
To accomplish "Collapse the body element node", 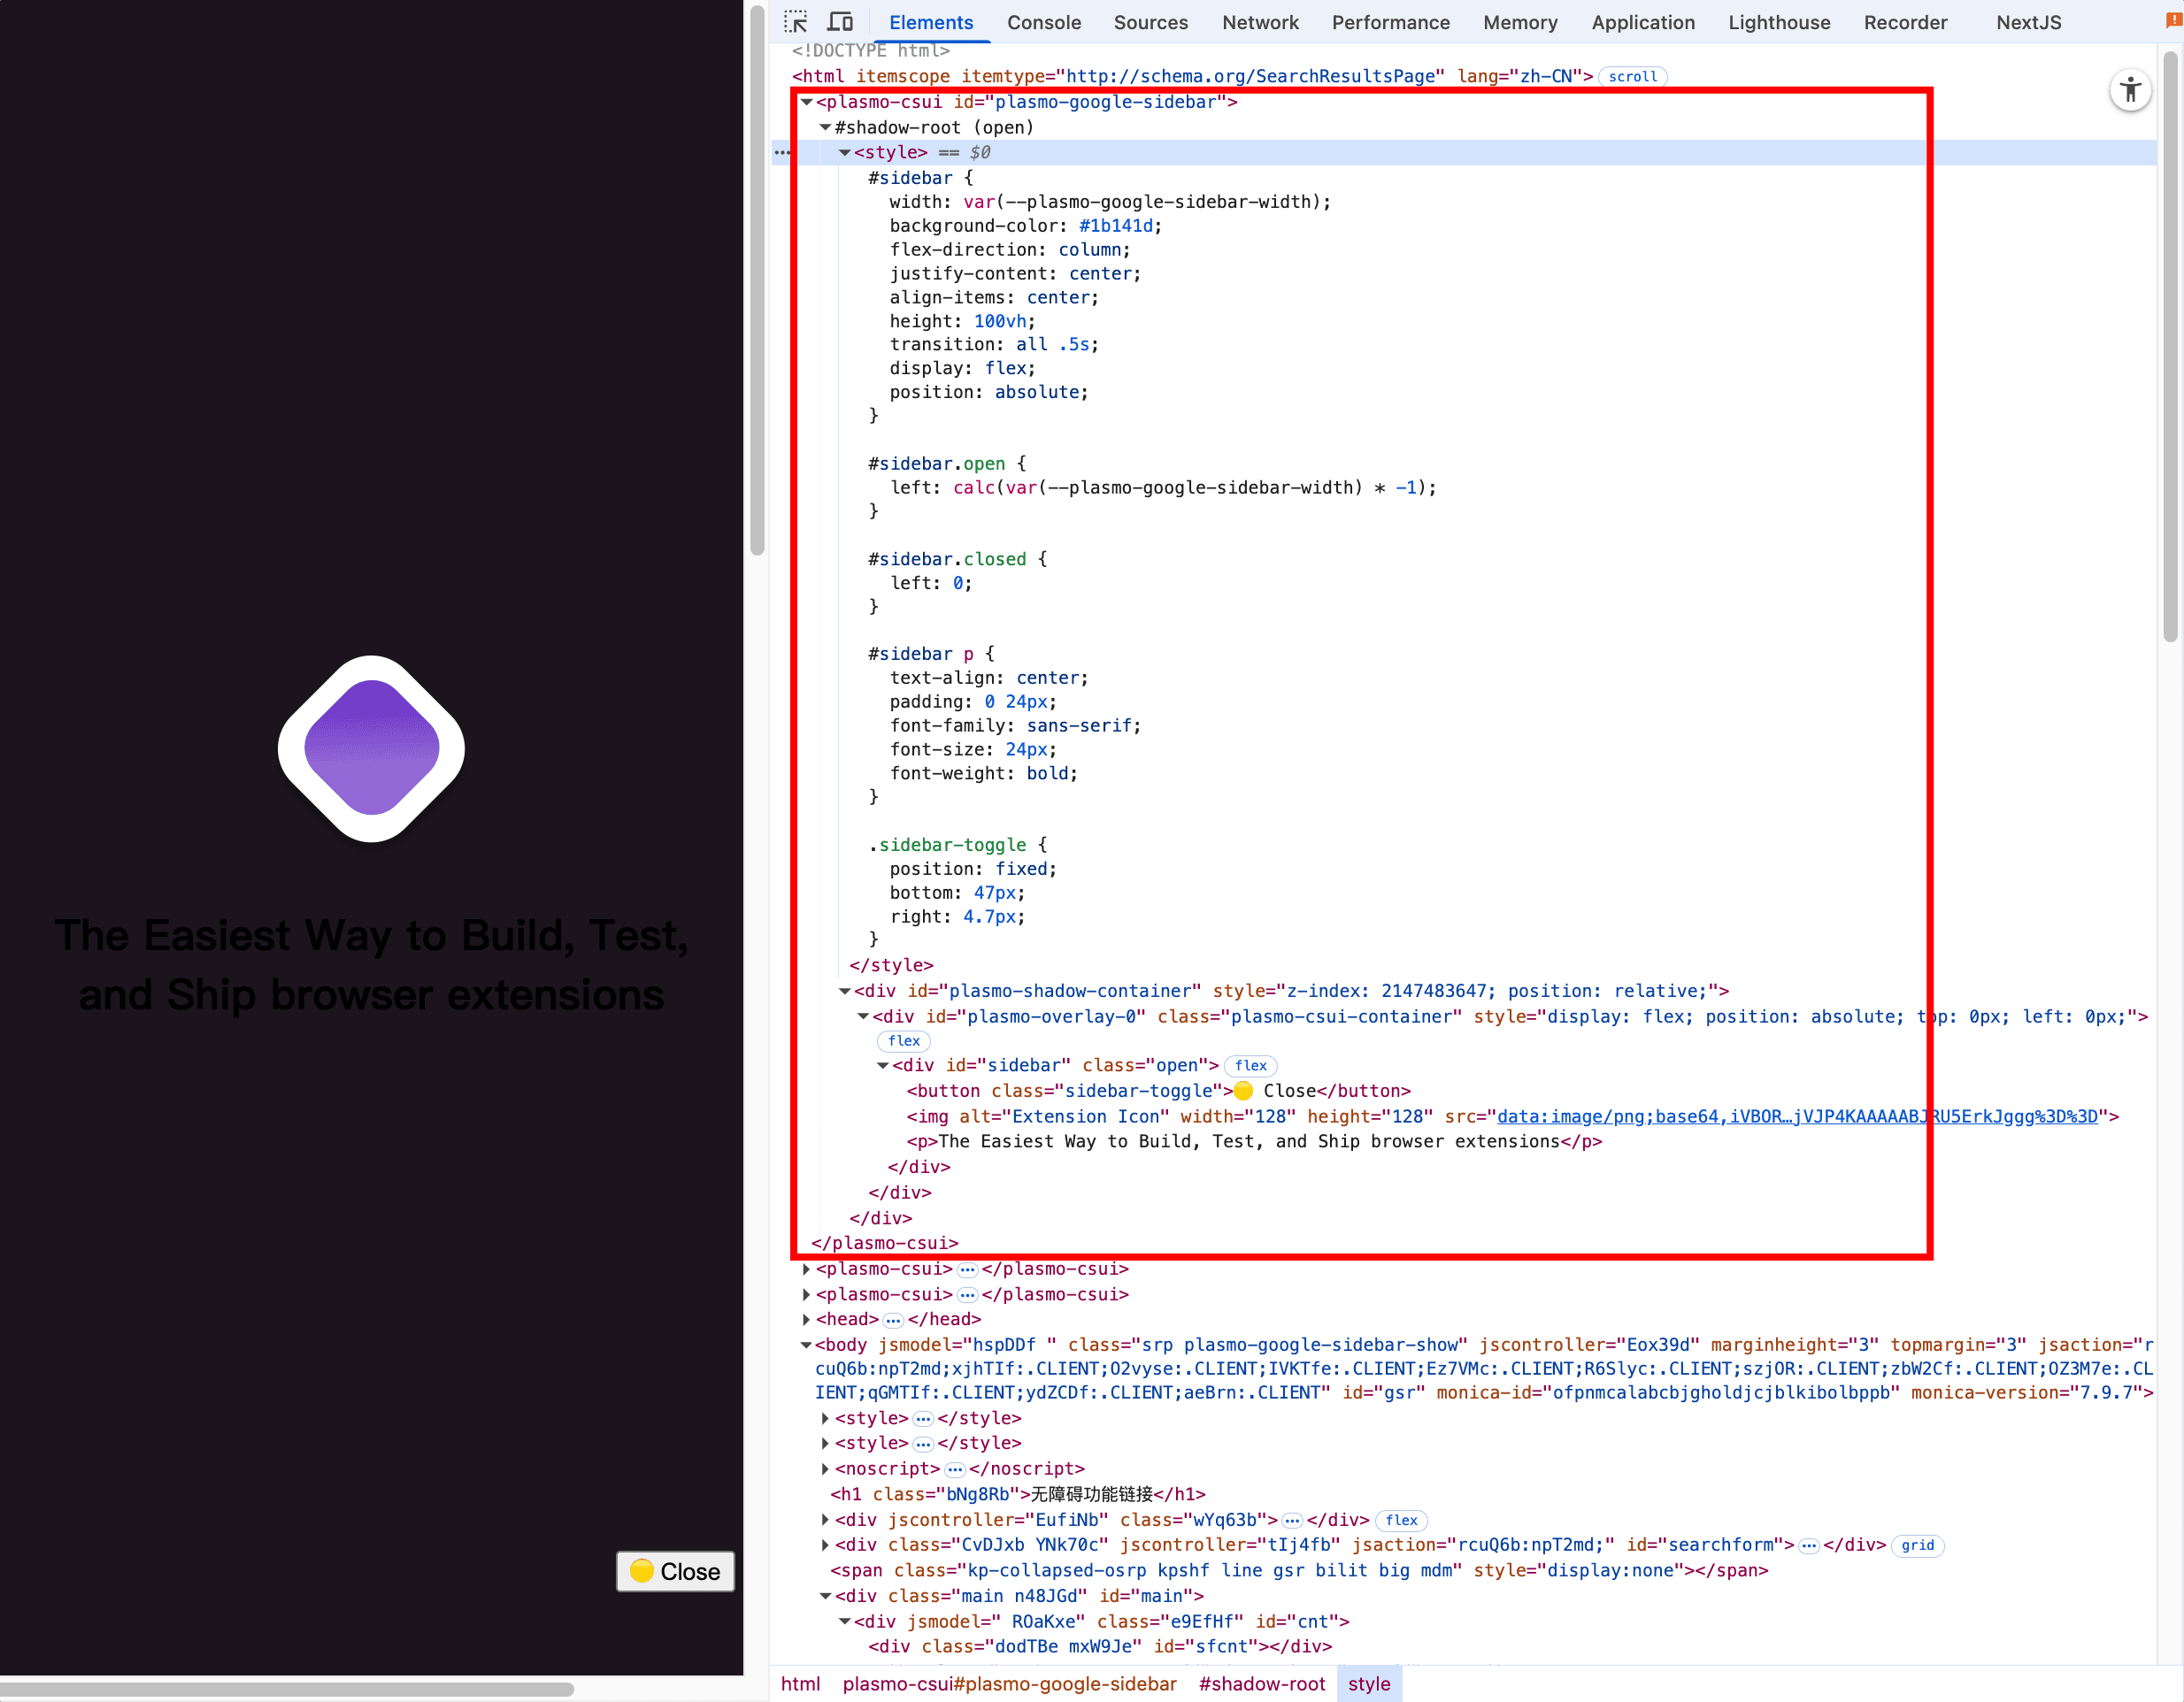I will [x=806, y=1345].
